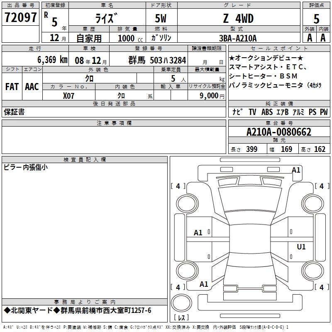332x332 pixels.
Task: Select the overall evaluation score 5
Action: pyautogui.click(x=316, y=19)
